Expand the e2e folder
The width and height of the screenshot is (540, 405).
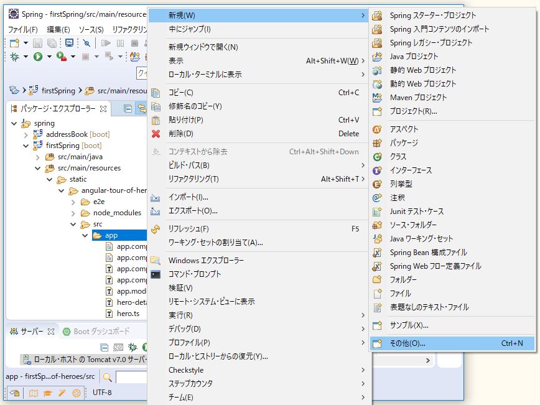[73, 202]
